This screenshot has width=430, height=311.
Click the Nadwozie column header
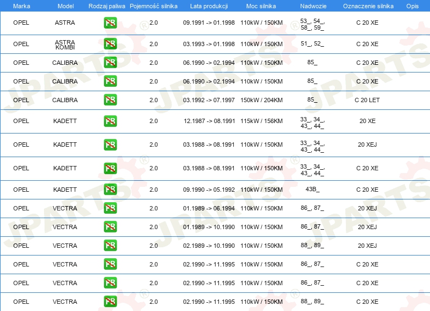pyautogui.click(x=312, y=5)
